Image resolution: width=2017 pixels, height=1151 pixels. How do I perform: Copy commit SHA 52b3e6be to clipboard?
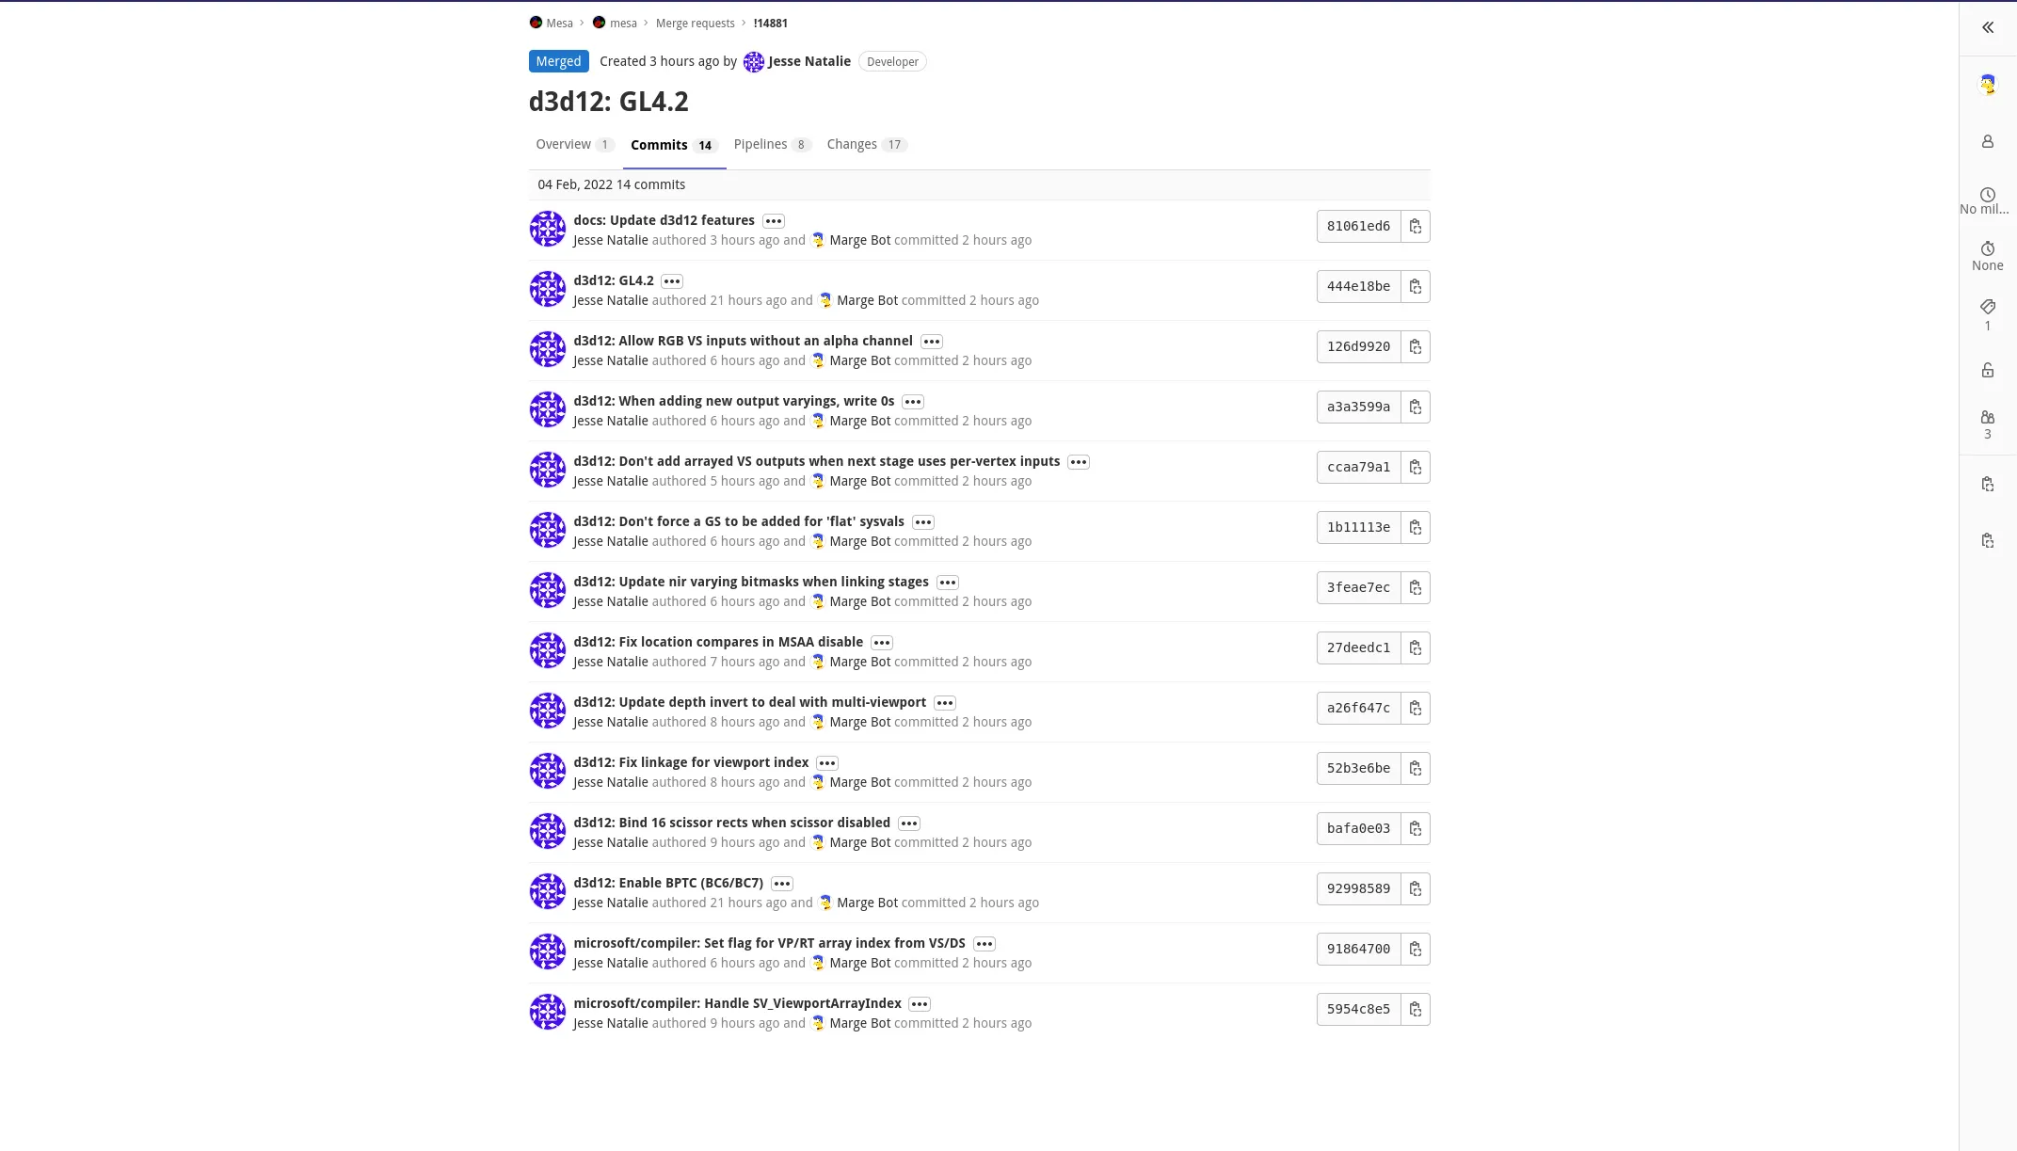pyautogui.click(x=1415, y=768)
